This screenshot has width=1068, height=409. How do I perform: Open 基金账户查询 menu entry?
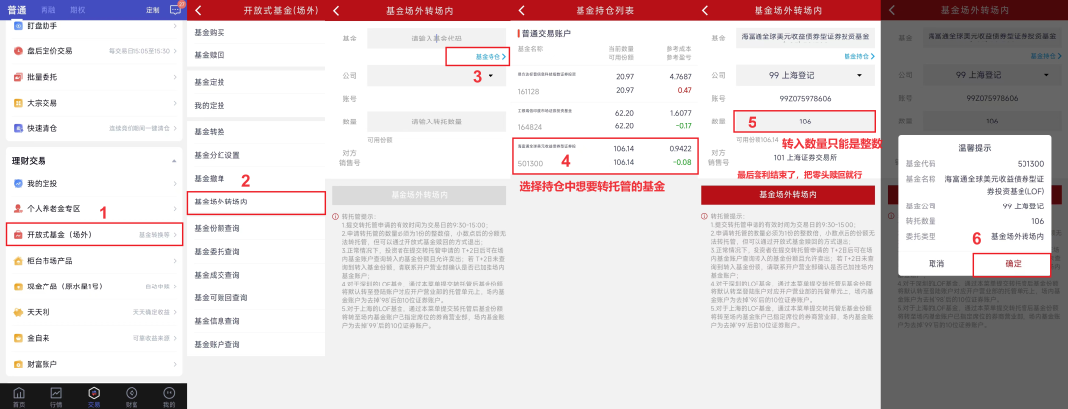[256, 344]
